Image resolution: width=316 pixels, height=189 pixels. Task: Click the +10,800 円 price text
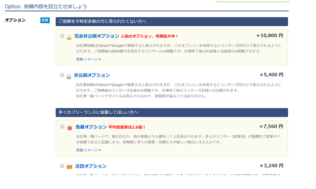click(x=270, y=35)
